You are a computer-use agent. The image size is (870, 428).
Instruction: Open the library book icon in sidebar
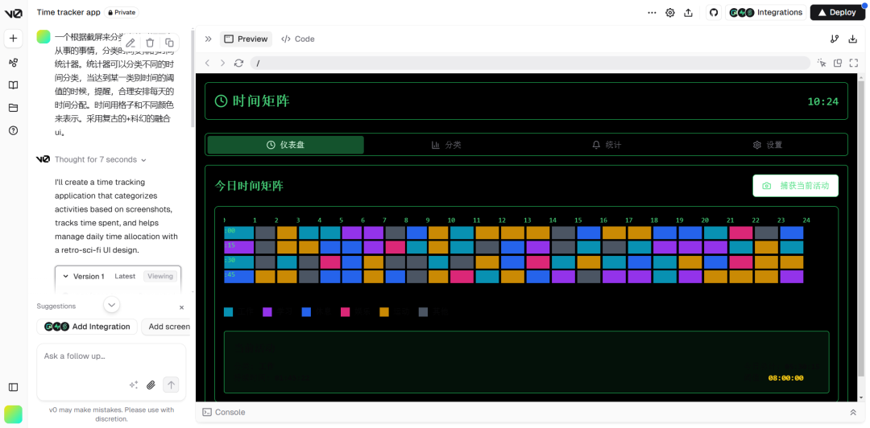14,84
